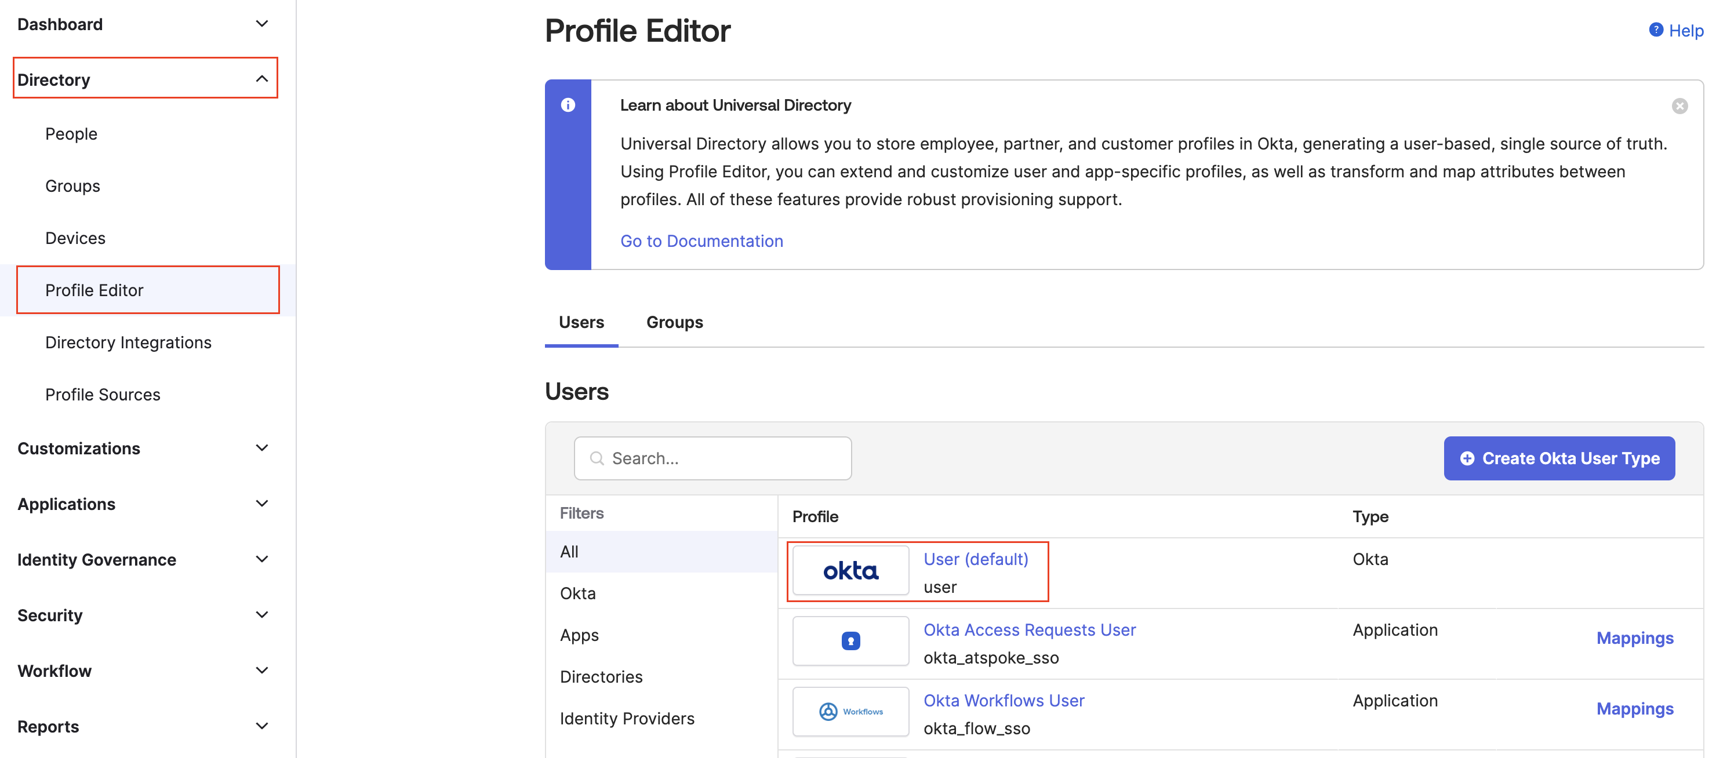Open the Identity Governance sidebar heading
The height and width of the screenshot is (758, 1716).
[97, 560]
